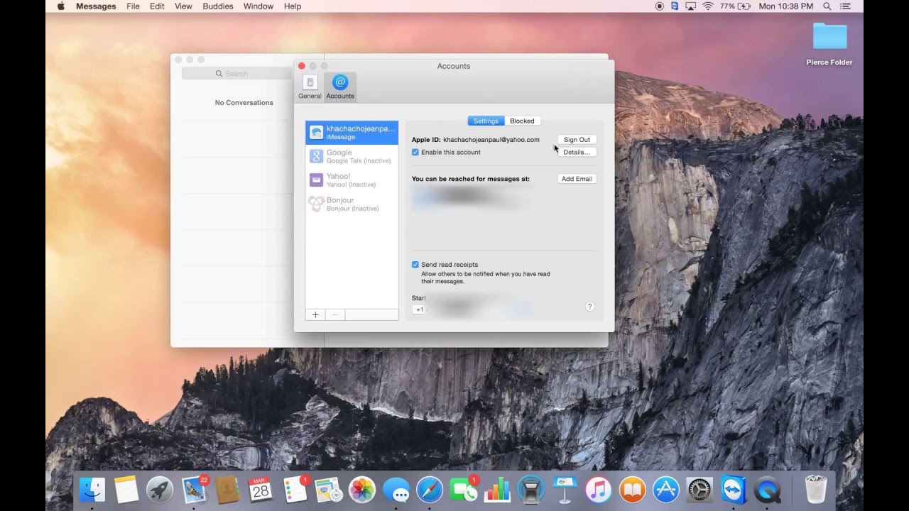The image size is (909, 511).
Task: Open the General preferences pane
Action: click(x=310, y=87)
